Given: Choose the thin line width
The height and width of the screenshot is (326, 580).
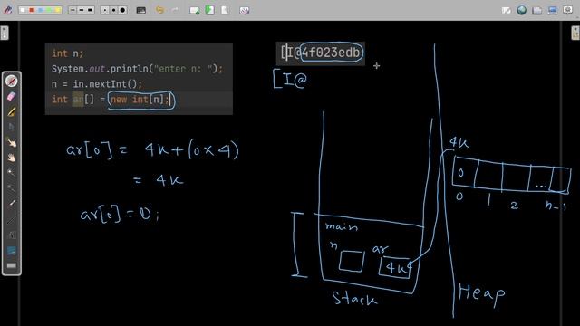Looking at the screenshot, I should coord(72,10).
